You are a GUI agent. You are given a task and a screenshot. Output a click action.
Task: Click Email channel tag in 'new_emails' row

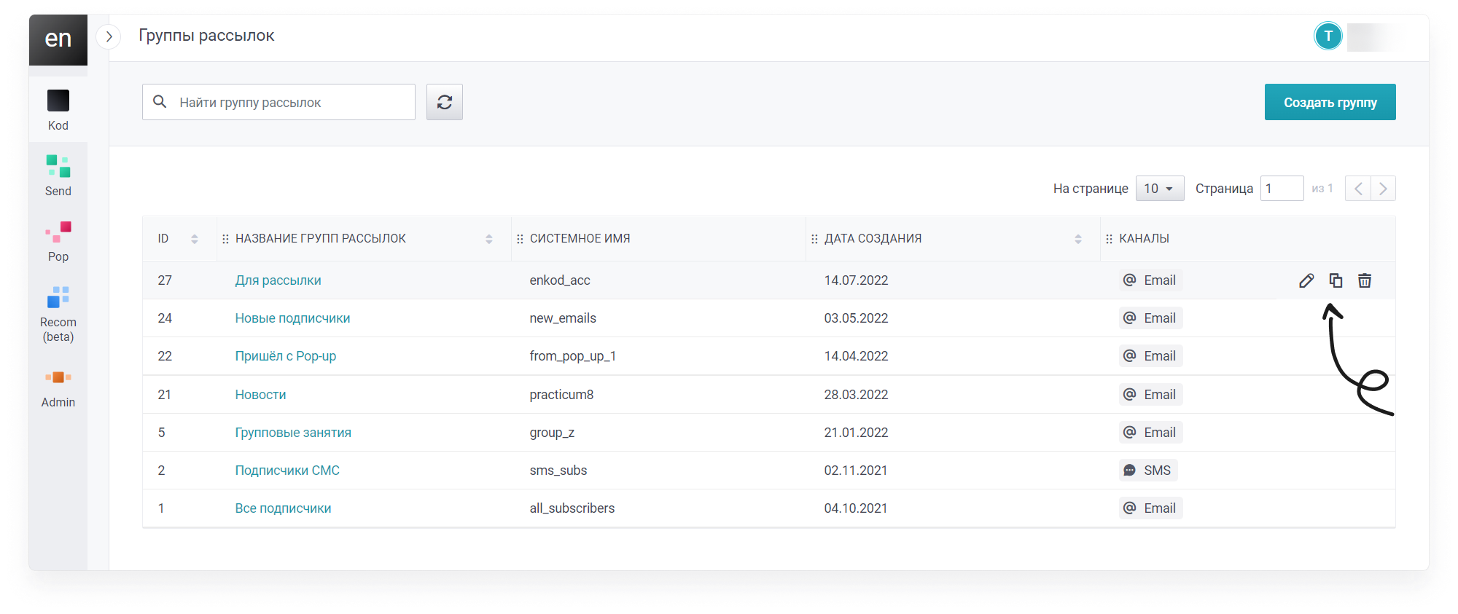tap(1150, 318)
